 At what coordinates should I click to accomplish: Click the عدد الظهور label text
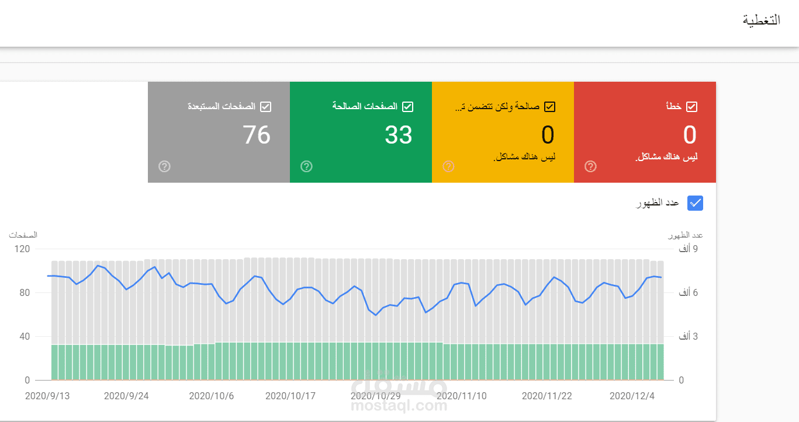(659, 203)
